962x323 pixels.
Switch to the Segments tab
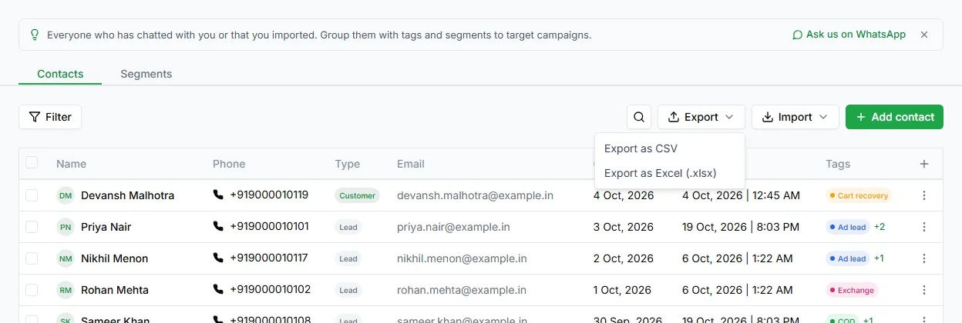(x=146, y=74)
